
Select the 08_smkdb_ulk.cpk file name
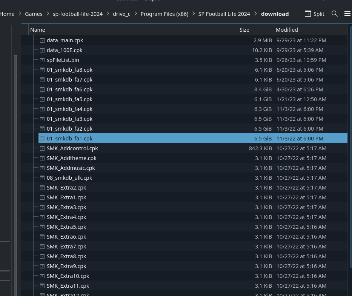point(69,178)
